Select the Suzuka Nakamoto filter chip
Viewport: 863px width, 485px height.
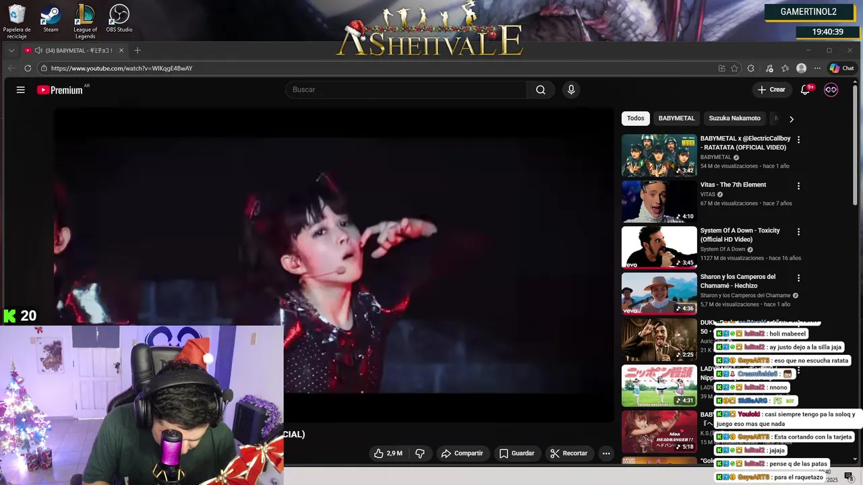tap(734, 119)
